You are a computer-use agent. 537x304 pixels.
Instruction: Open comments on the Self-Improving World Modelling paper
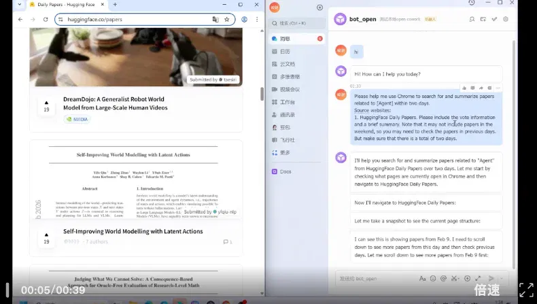click(x=228, y=241)
